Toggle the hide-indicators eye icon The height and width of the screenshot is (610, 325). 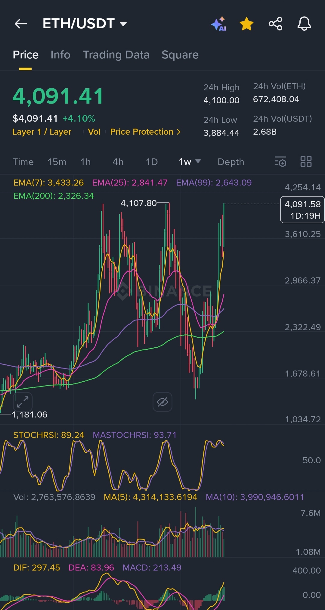(x=162, y=402)
